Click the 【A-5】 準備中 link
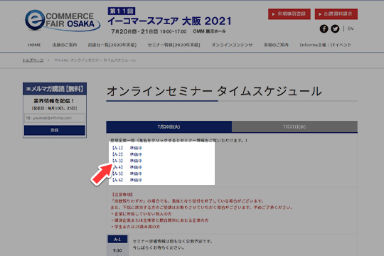 (127, 174)
